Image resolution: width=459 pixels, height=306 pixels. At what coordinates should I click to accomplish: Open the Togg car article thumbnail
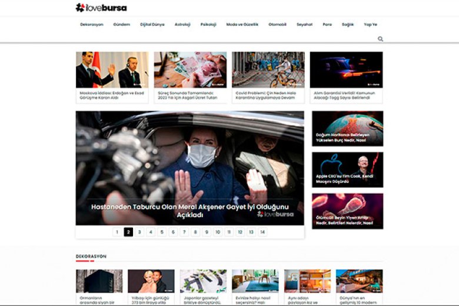pyautogui.click(x=346, y=69)
